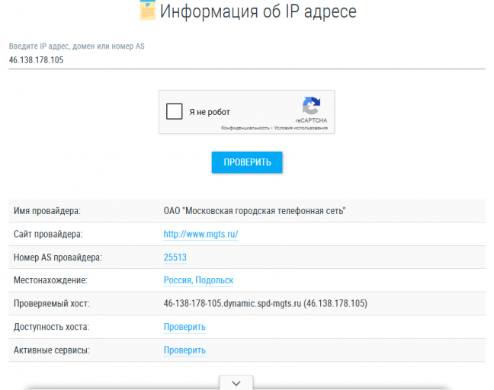Click Проверить link for Доступность хоста
The image size is (494, 390).
pyautogui.click(x=184, y=327)
